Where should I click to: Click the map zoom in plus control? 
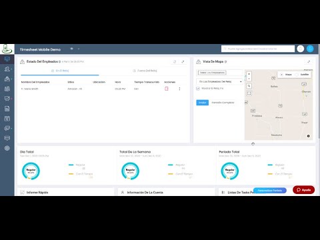coord(249,74)
